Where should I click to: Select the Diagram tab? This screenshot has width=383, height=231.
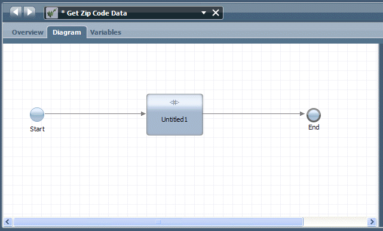coord(67,32)
